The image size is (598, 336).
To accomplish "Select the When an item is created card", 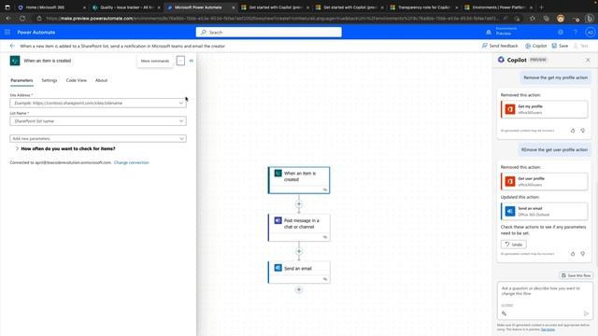I will click(x=299, y=180).
